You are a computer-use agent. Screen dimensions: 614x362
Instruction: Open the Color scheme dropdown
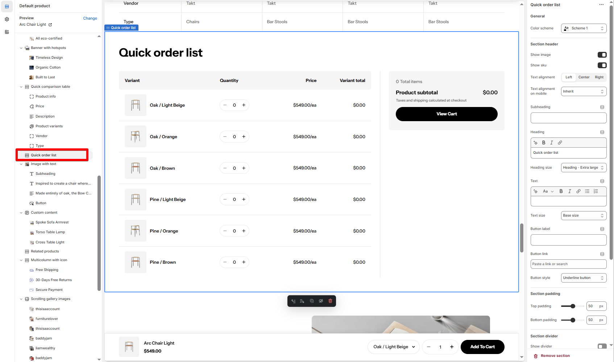point(584,28)
